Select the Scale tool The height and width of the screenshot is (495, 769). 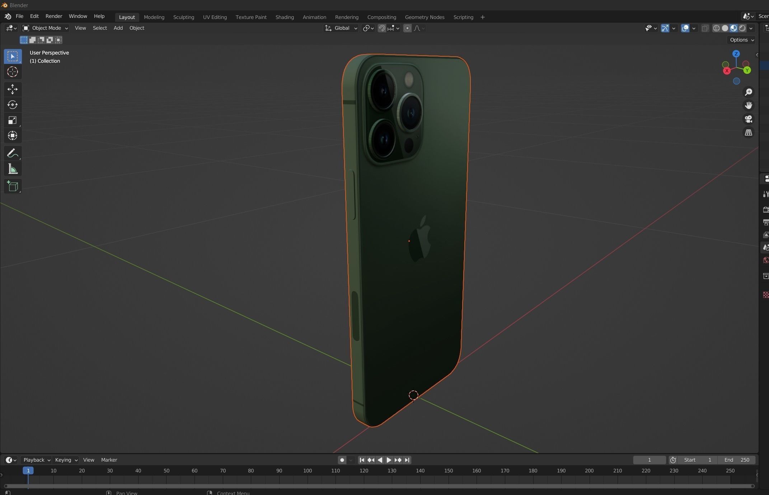tap(13, 120)
